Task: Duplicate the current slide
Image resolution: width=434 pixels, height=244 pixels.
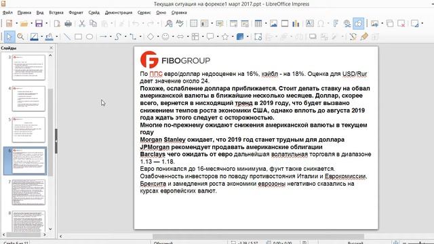Action: [x=390, y=24]
